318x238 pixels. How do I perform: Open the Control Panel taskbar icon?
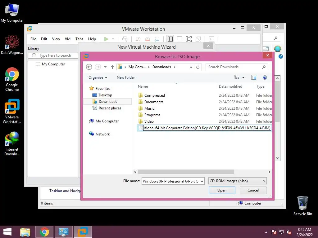63,232
